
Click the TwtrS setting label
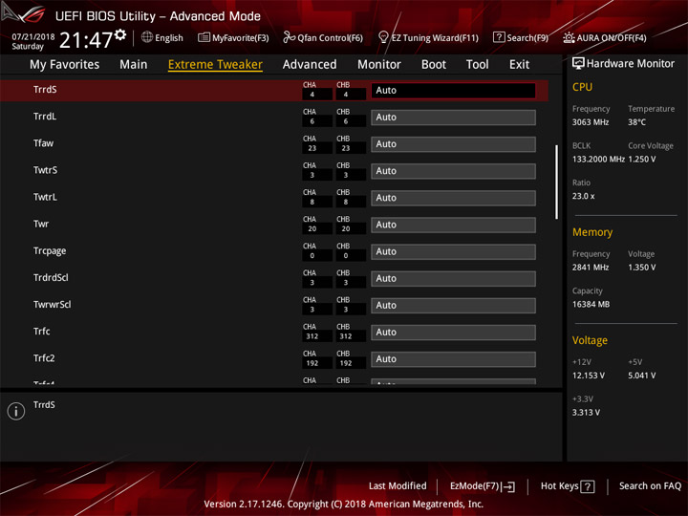(x=45, y=170)
